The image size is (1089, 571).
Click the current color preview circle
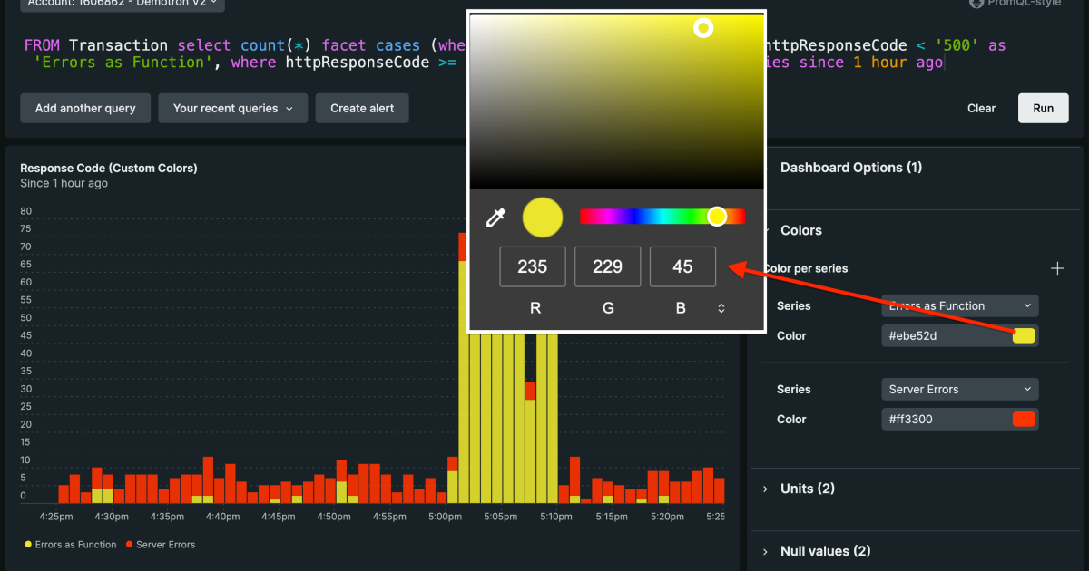pyautogui.click(x=542, y=217)
